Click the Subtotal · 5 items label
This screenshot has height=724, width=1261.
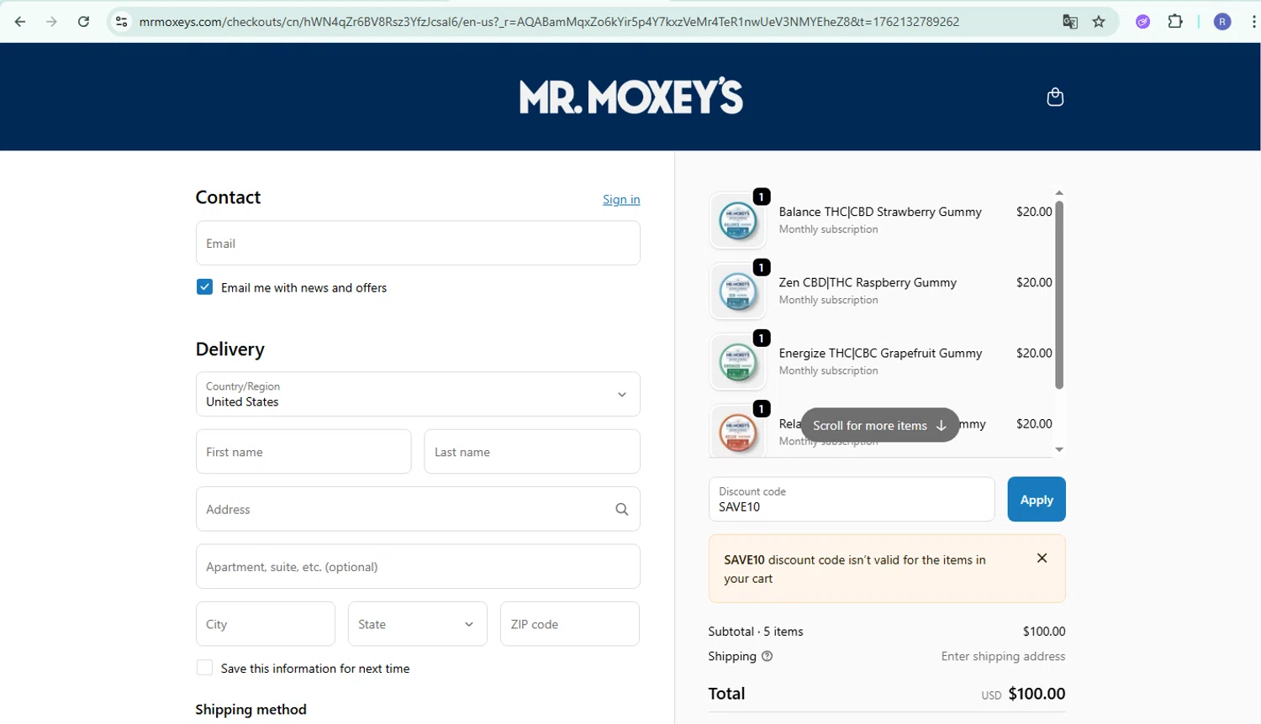pyautogui.click(x=756, y=631)
